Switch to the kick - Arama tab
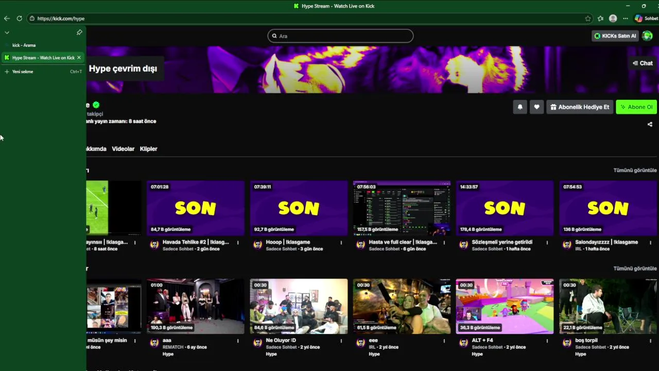Viewport: 659px width, 371px height. (x=42, y=45)
